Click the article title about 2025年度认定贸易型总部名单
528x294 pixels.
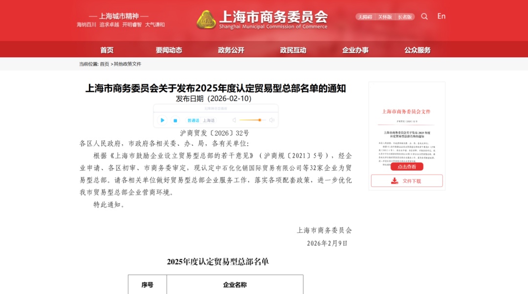point(216,88)
